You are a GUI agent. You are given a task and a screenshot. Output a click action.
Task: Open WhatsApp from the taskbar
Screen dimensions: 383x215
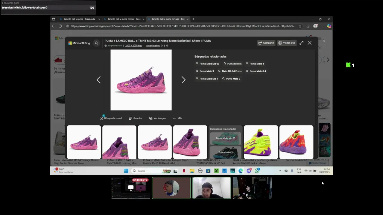coord(257,171)
